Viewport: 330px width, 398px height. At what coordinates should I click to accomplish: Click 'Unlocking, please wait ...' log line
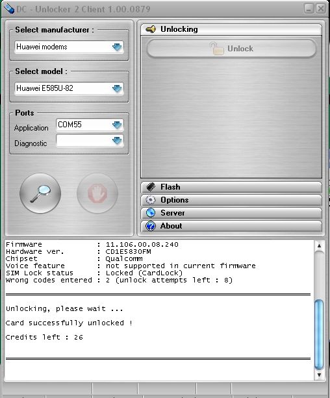(x=64, y=308)
